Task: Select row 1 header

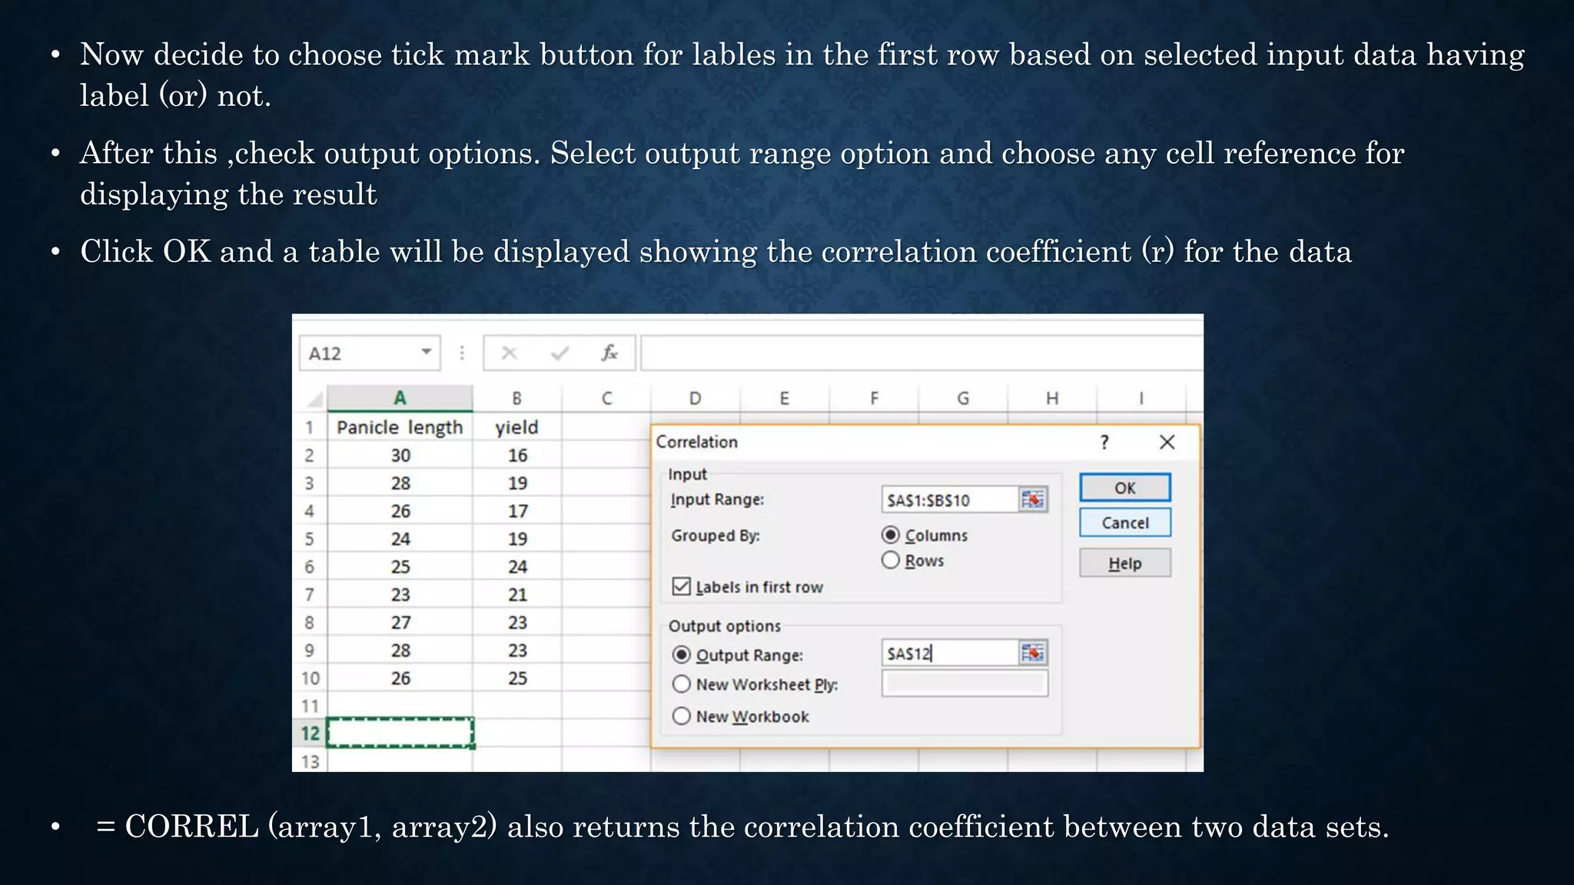Action: pos(310,427)
